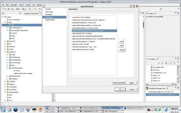Open the Run menu
The width and height of the screenshot is (181, 113).
34,5
